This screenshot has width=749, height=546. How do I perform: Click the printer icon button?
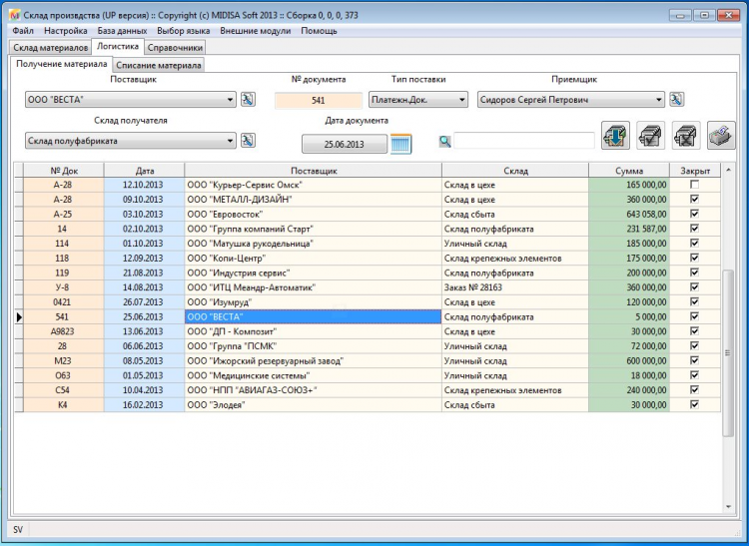click(721, 135)
